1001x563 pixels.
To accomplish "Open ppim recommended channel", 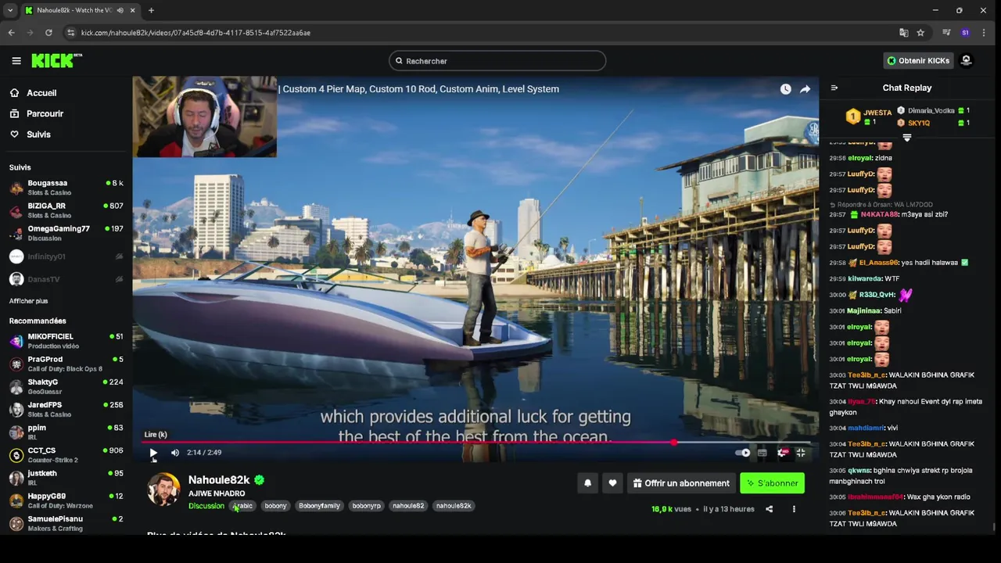I will coord(66,432).
